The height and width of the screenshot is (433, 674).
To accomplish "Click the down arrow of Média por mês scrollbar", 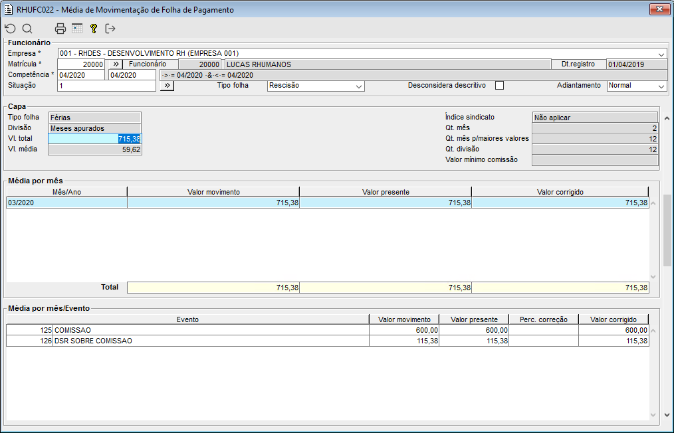I will [653, 277].
